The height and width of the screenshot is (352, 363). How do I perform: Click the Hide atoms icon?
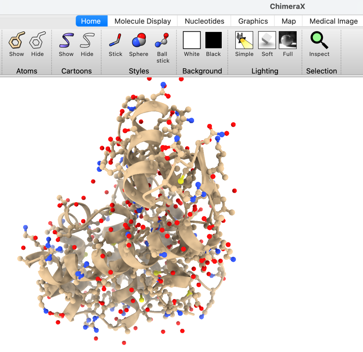click(x=38, y=40)
